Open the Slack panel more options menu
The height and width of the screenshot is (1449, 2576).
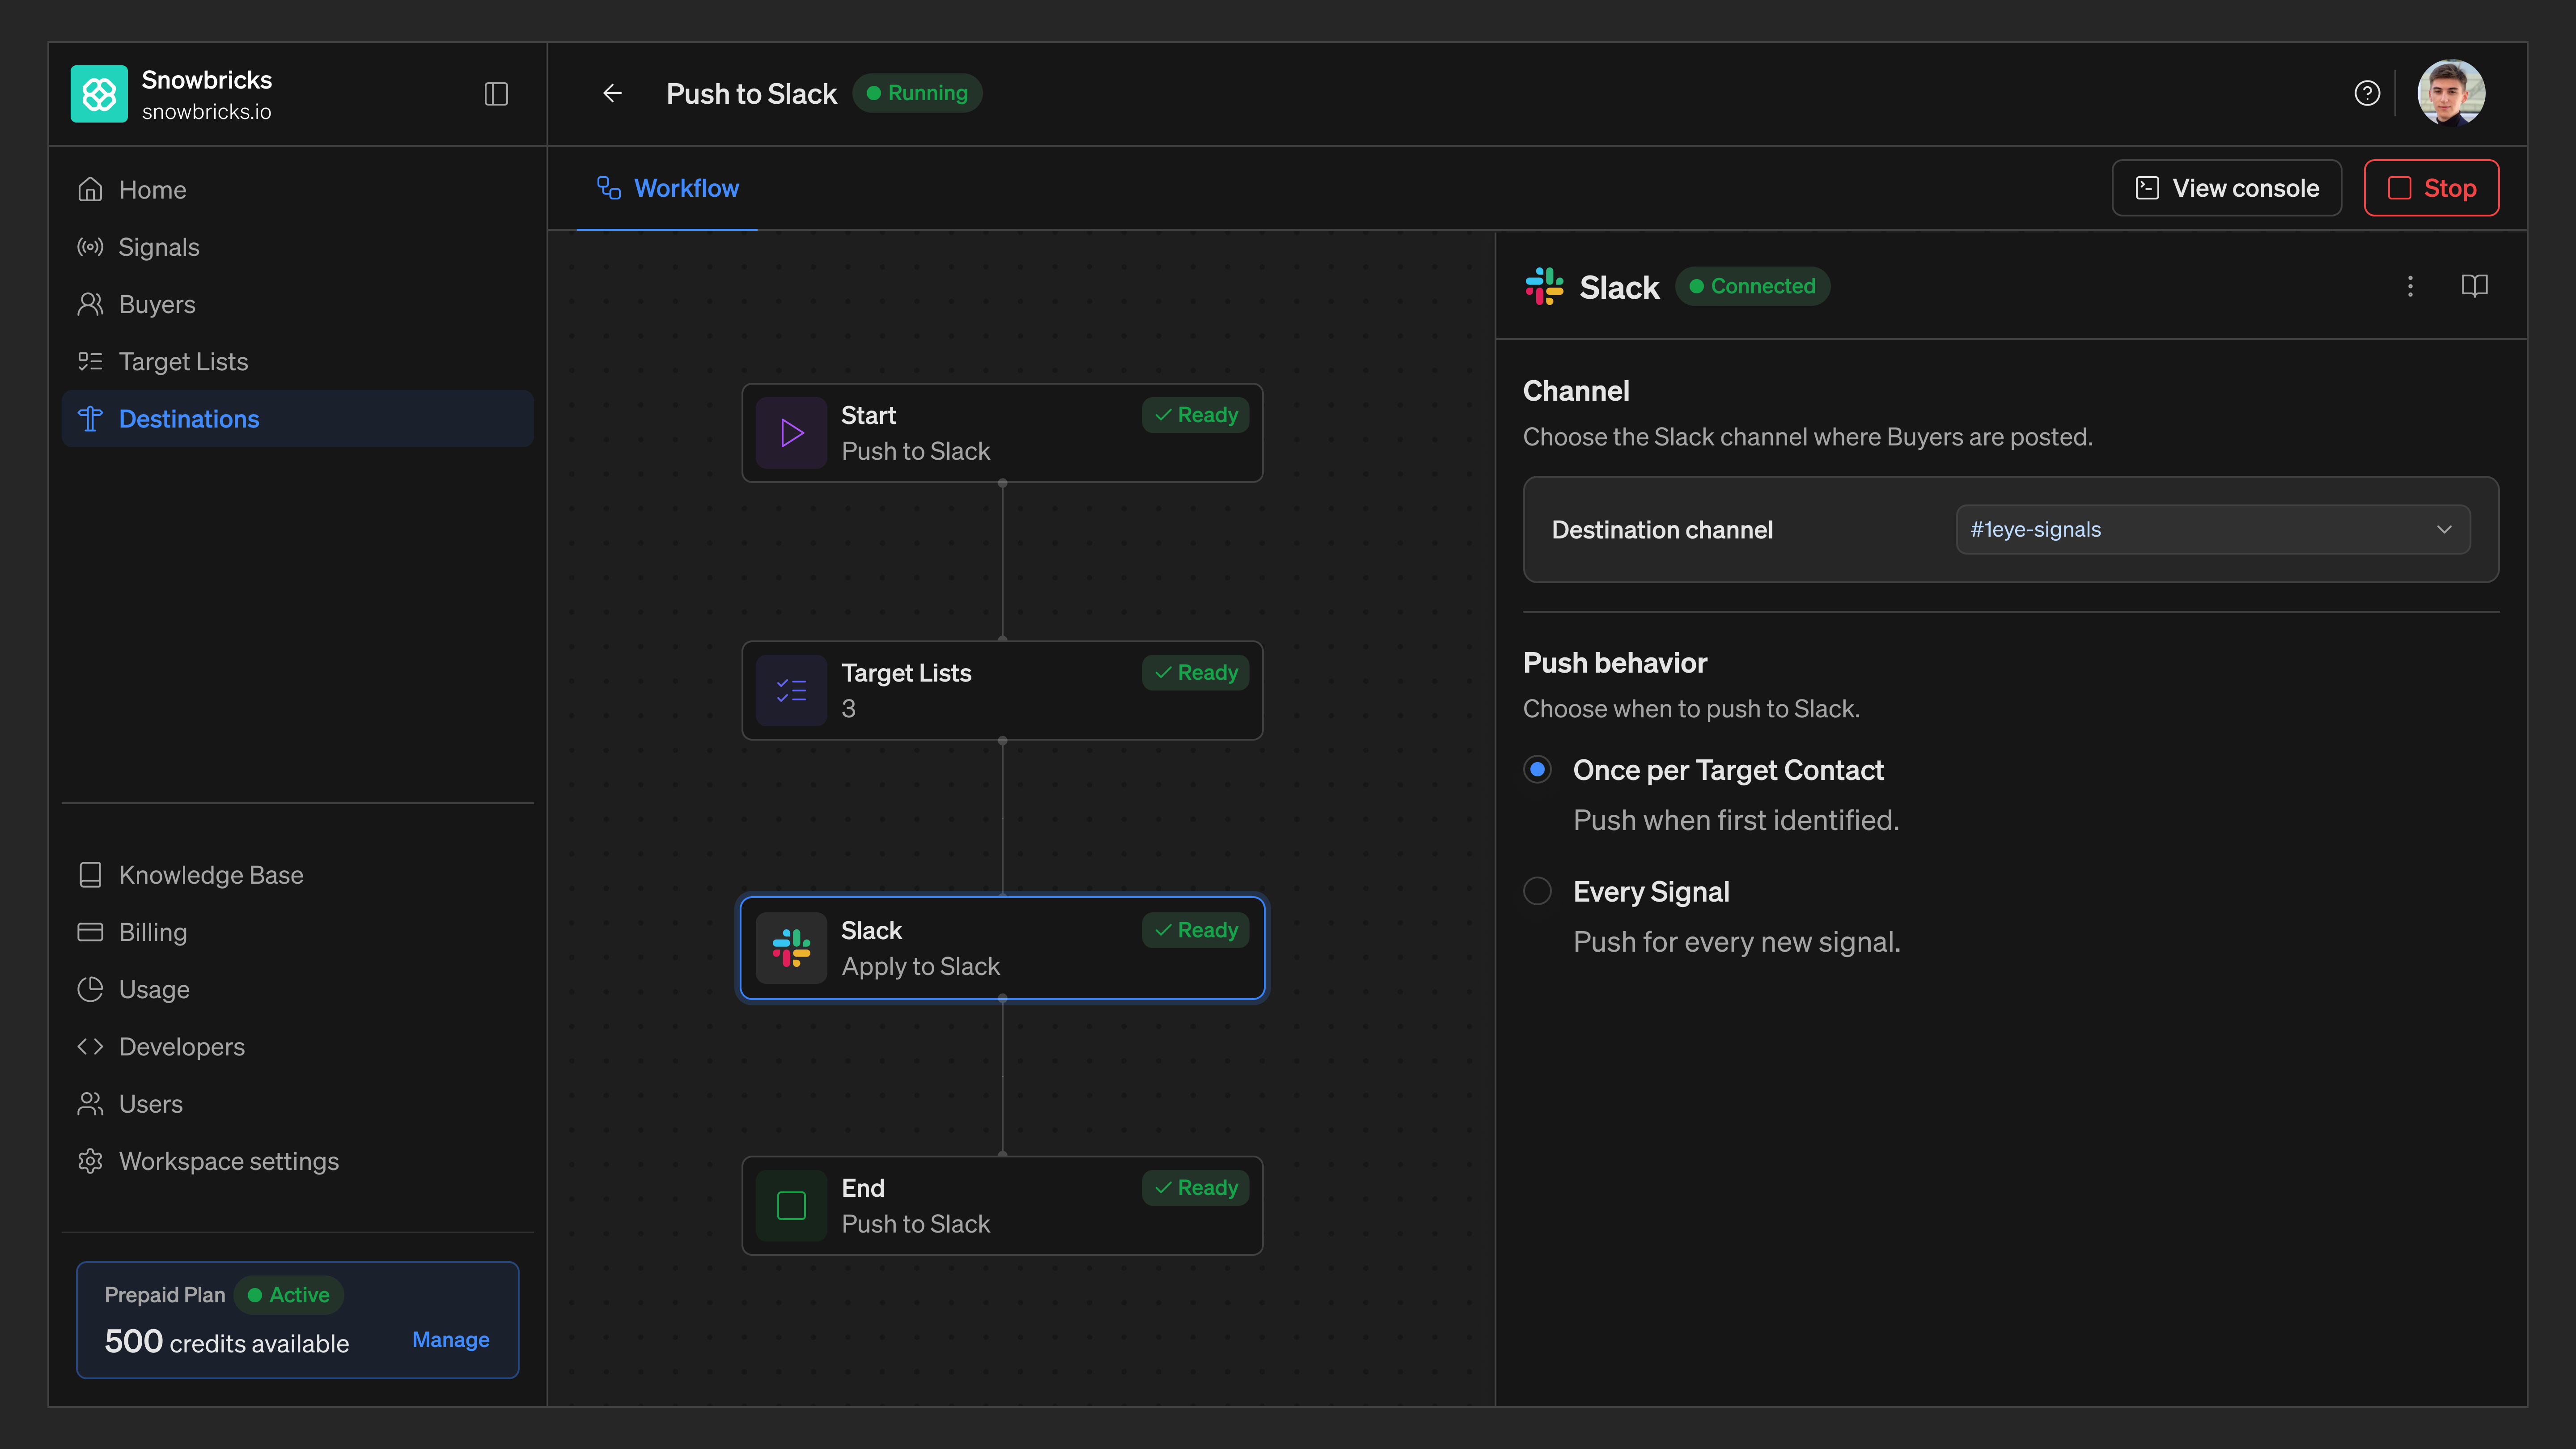[x=2410, y=286]
